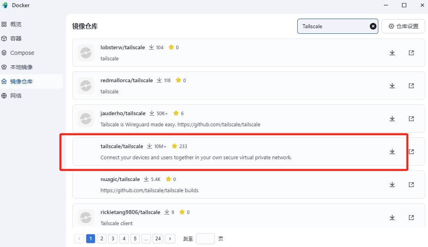Go to the next results page
Screen dimensions: 428x247
click(x=170, y=239)
